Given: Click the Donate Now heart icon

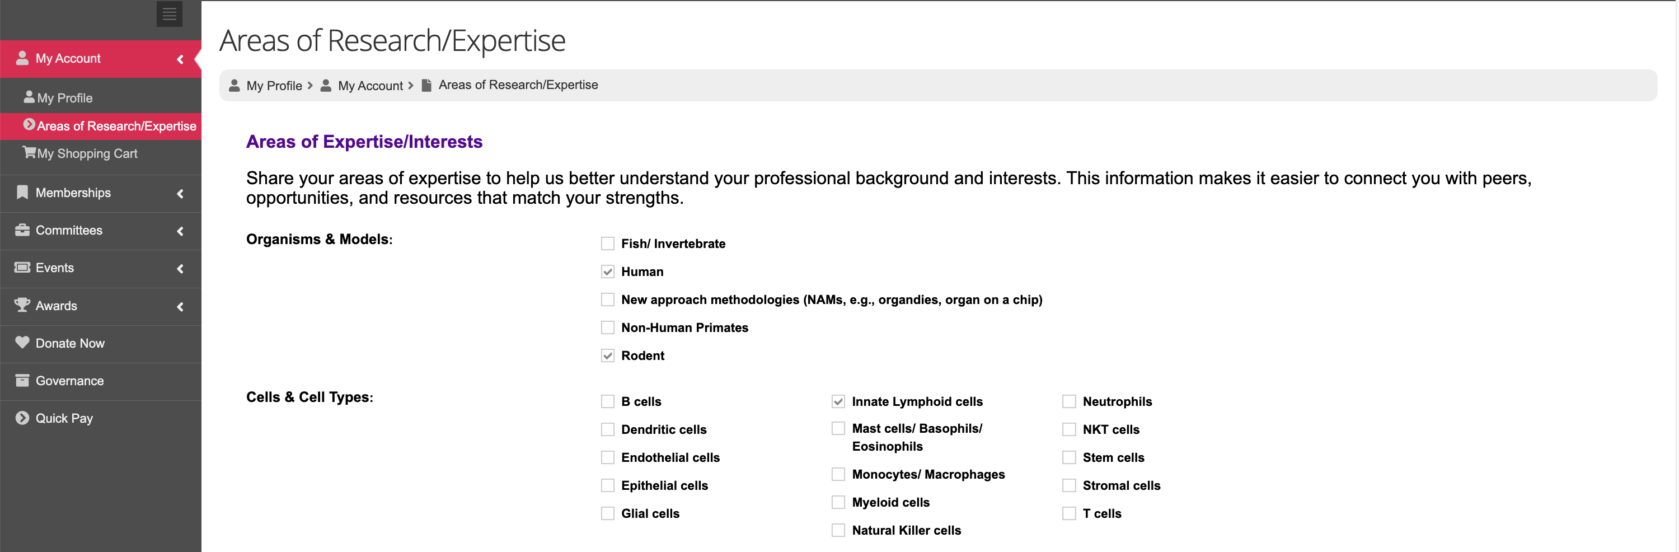Looking at the screenshot, I should (x=22, y=343).
